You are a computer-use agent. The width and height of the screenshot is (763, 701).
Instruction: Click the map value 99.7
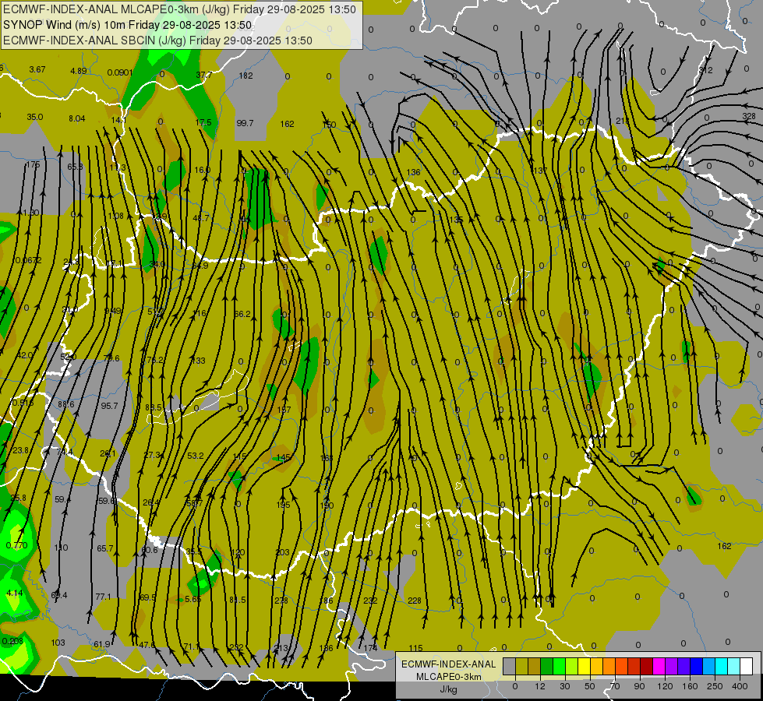tap(245, 123)
